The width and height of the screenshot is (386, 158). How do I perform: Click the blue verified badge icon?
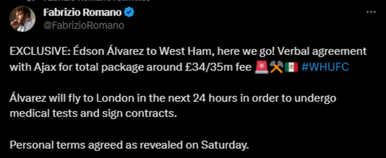[129, 11]
